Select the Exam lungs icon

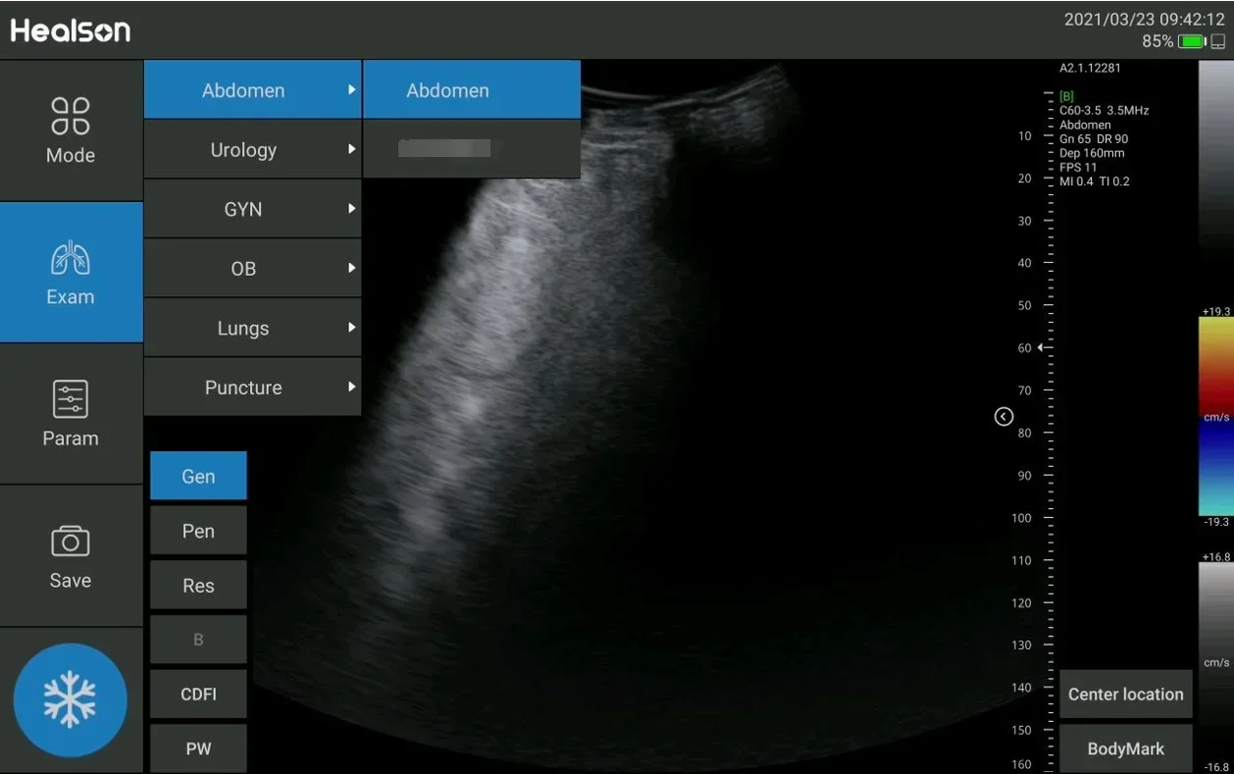pyautogui.click(x=71, y=259)
